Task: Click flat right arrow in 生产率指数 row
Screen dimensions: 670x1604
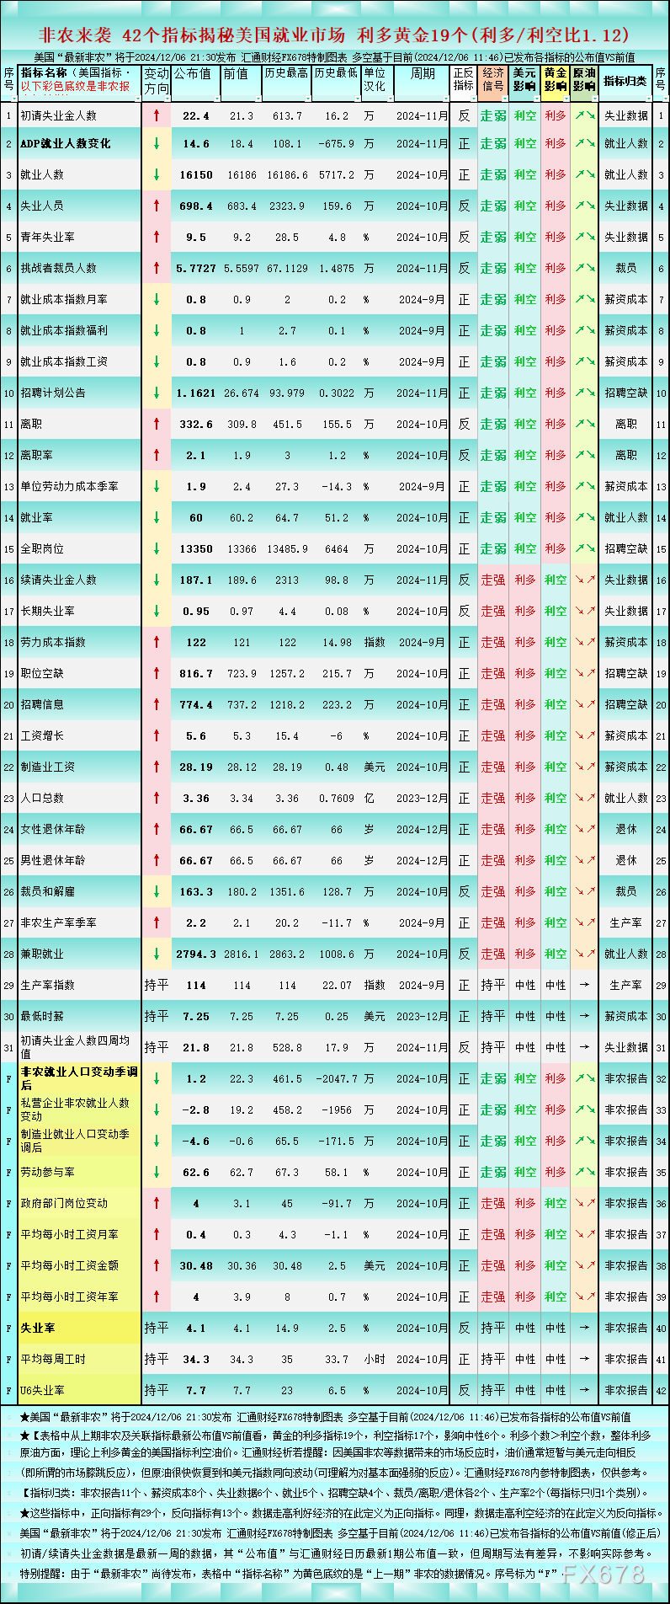Action: tap(584, 985)
